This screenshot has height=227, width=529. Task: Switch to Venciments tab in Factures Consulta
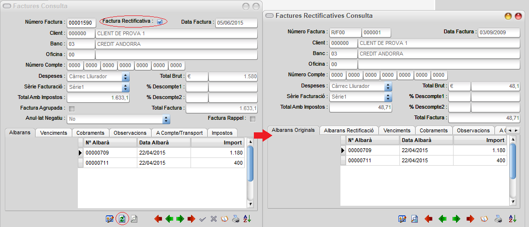pyautogui.click(x=53, y=133)
